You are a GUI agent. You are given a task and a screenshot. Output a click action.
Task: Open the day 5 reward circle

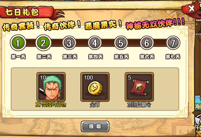pos(121,43)
